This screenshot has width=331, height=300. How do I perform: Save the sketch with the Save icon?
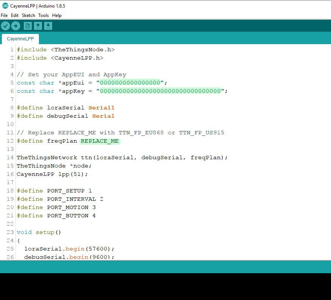click(x=48, y=26)
